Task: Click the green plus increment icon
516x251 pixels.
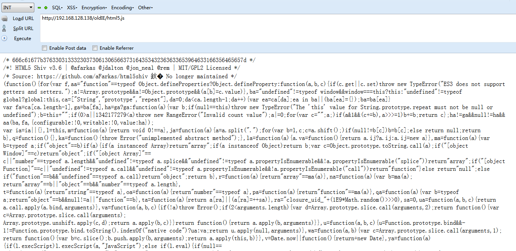Action: point(46,8)
